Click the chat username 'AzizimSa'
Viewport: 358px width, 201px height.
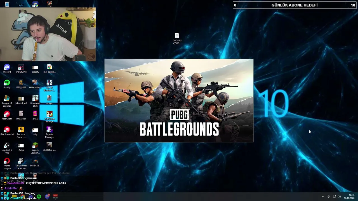click(11, 188)
